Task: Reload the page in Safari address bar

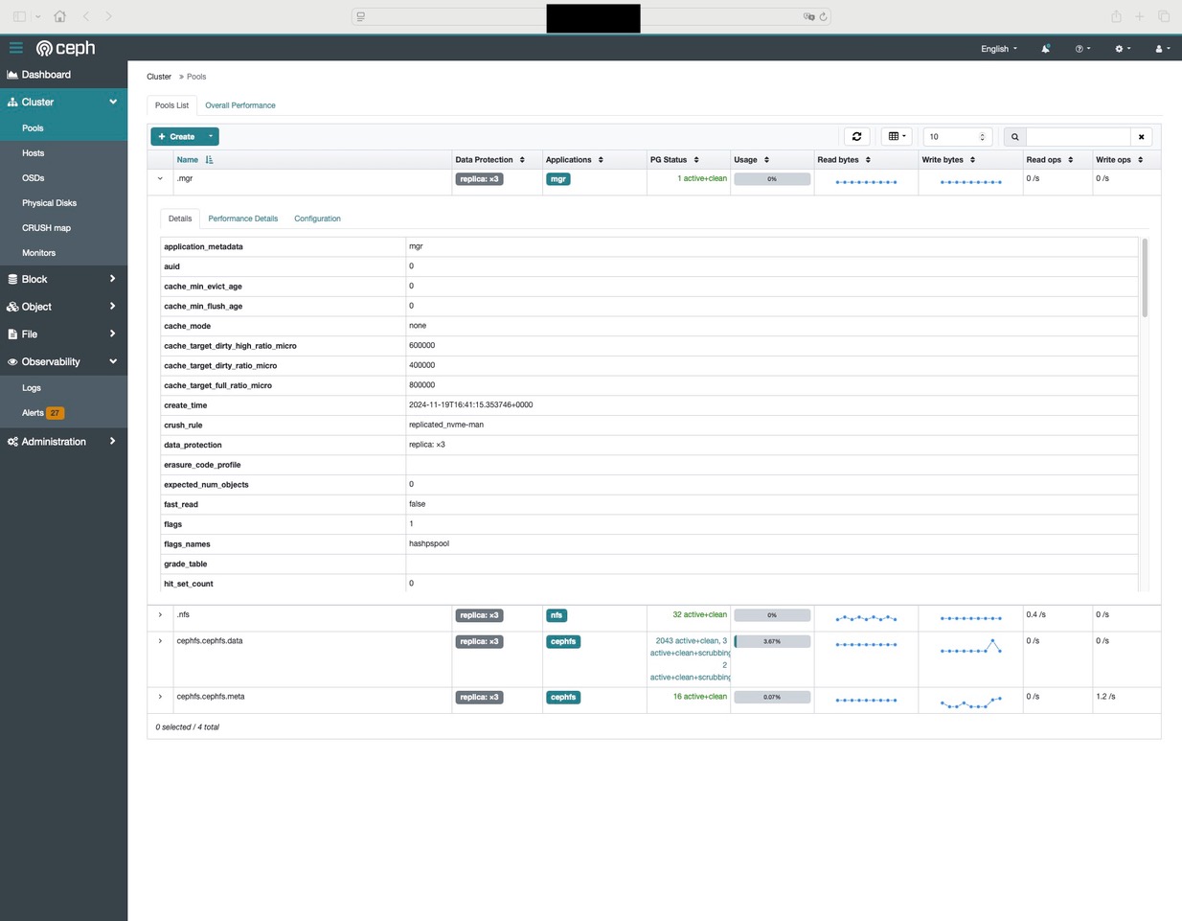Action: (823, 16)
